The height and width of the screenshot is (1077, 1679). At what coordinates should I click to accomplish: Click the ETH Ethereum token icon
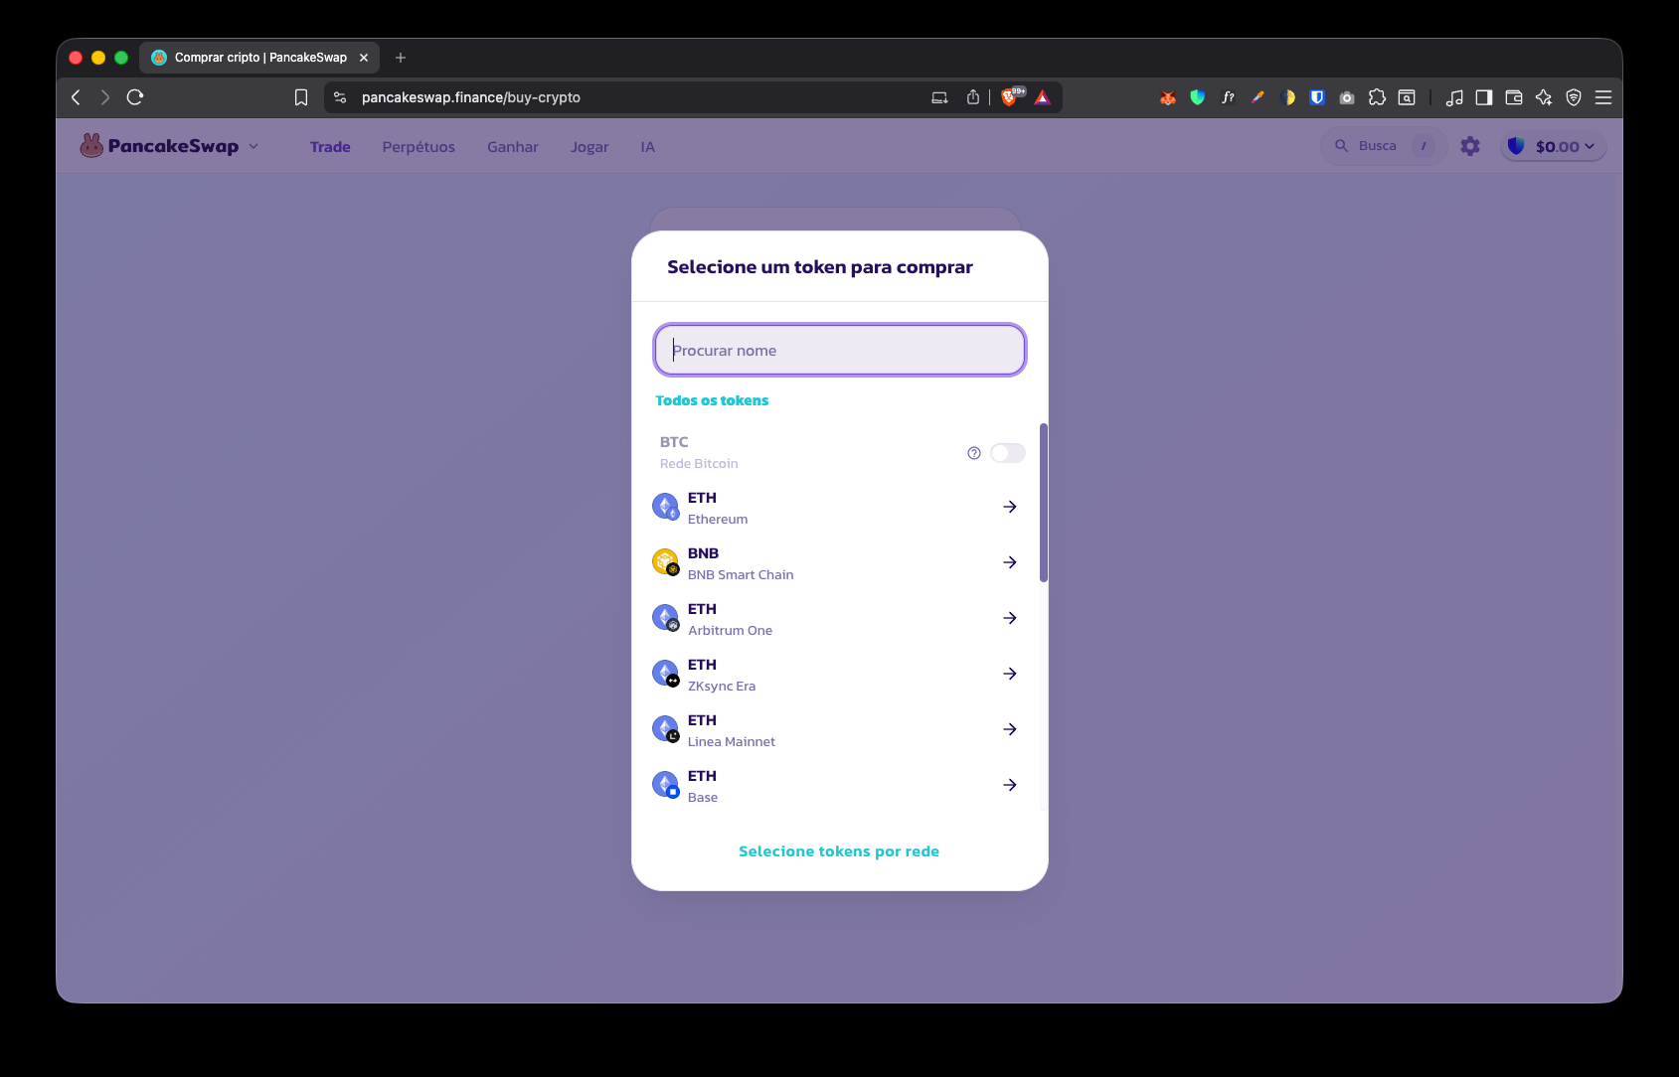[x=665, y=507]
